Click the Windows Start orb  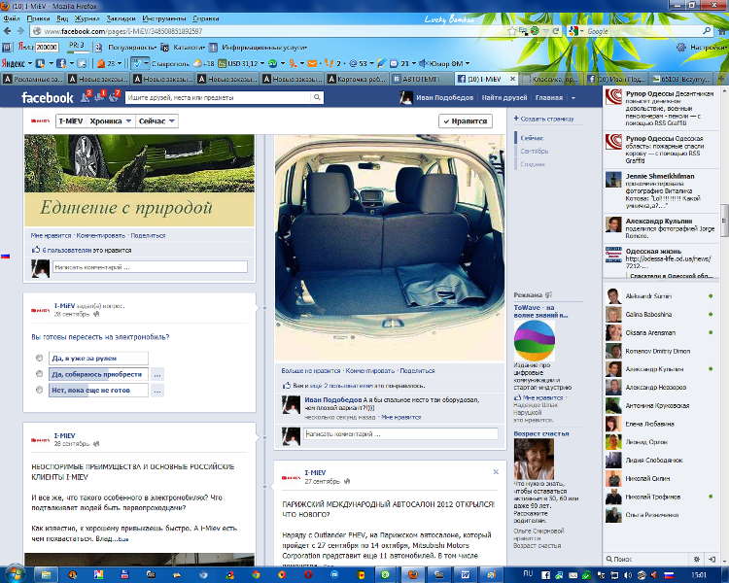(x=14, y=574)
